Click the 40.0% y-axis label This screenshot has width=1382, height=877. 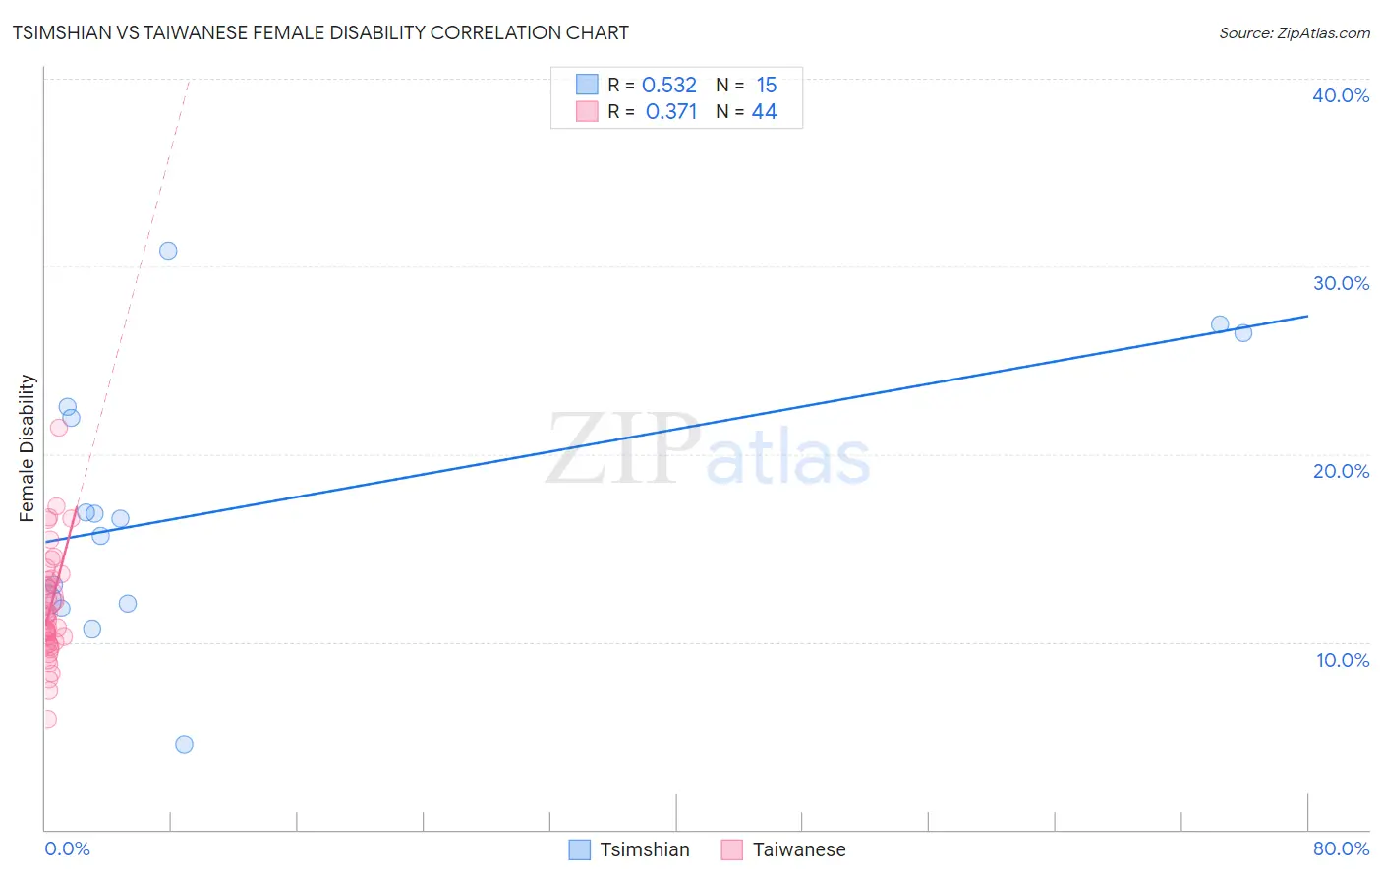coord(1340,95)
